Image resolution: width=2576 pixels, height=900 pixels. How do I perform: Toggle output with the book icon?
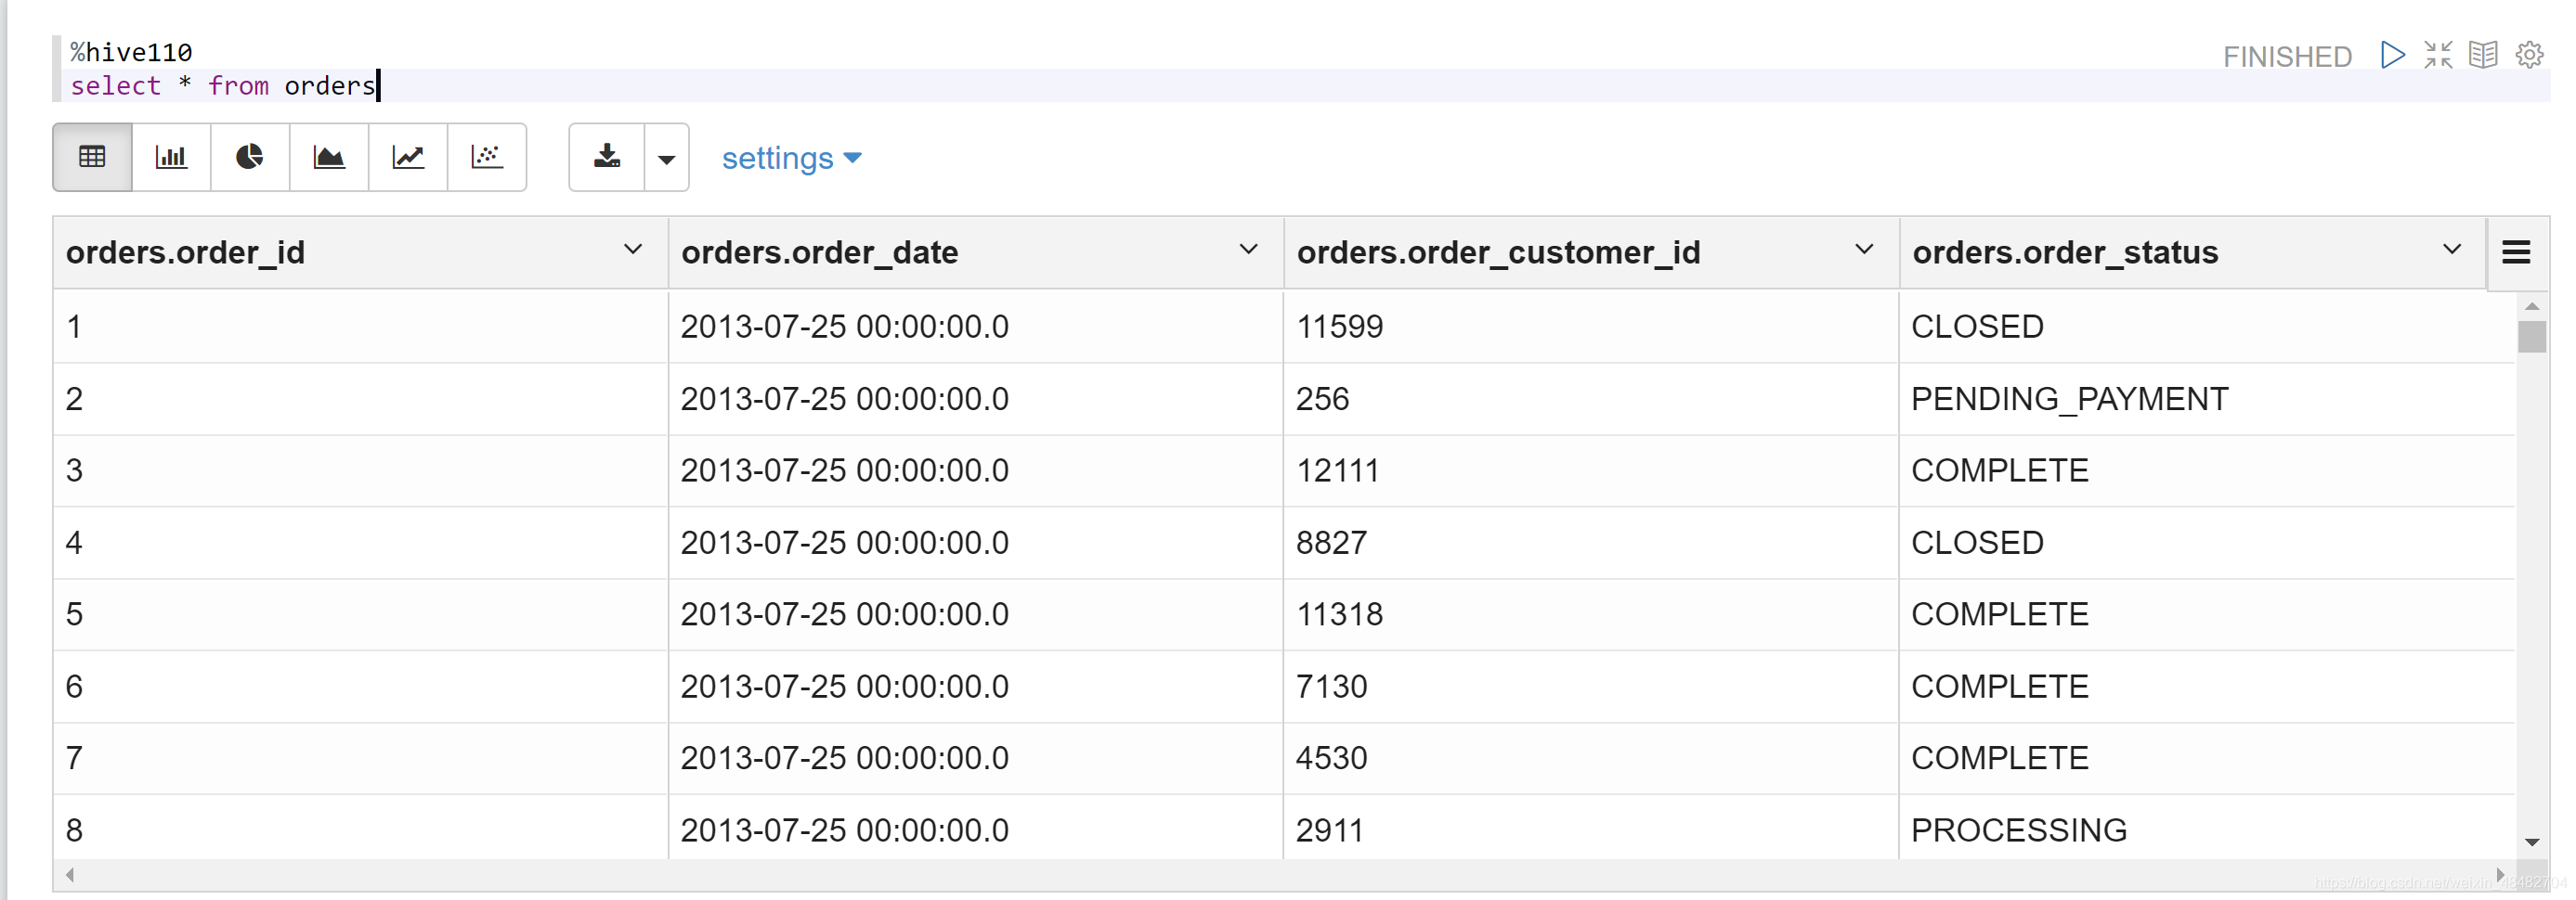(x=2483, y=55)
